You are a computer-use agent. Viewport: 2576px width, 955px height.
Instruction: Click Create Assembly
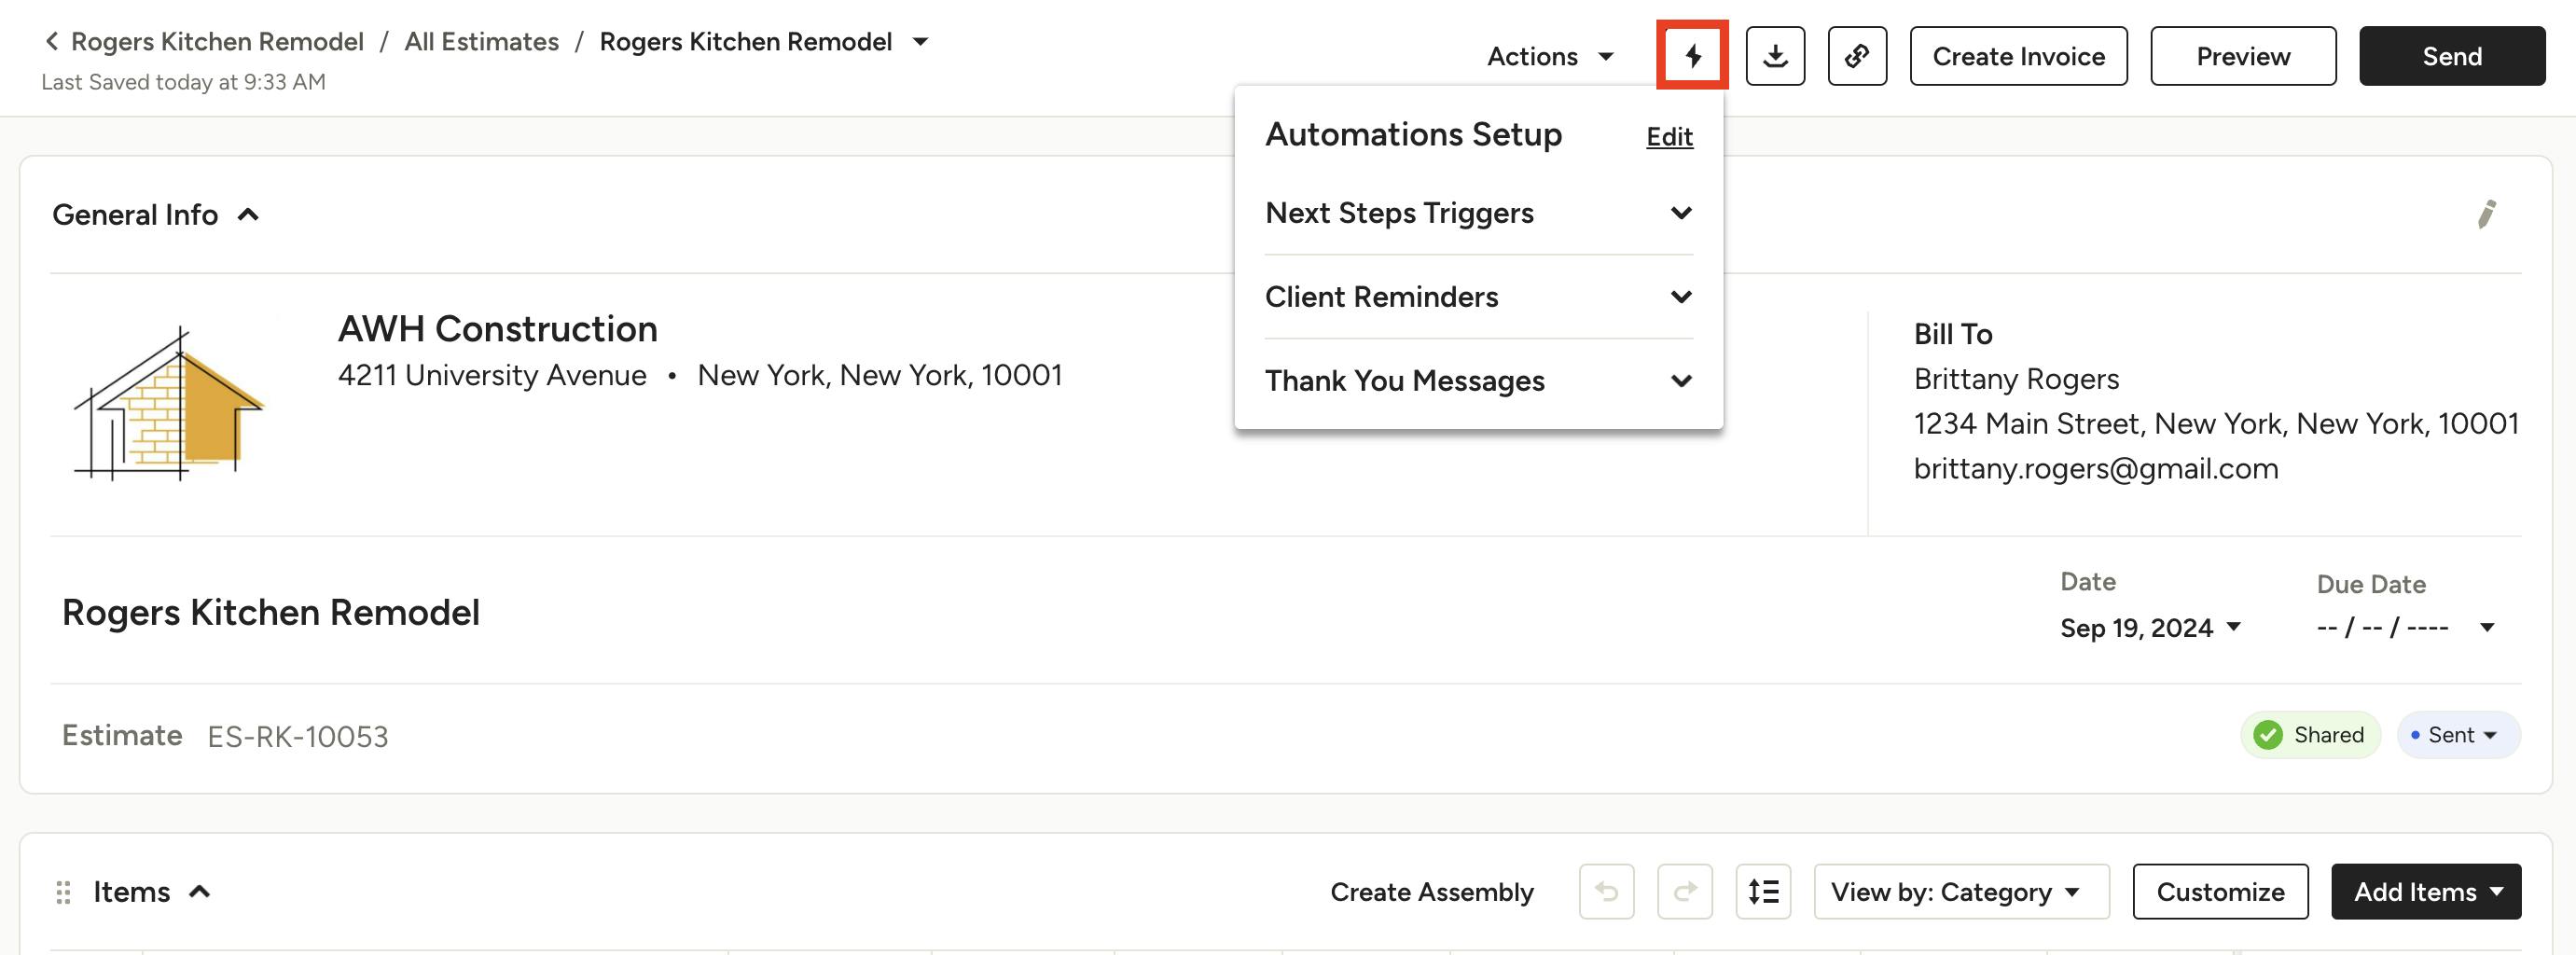1431,892
